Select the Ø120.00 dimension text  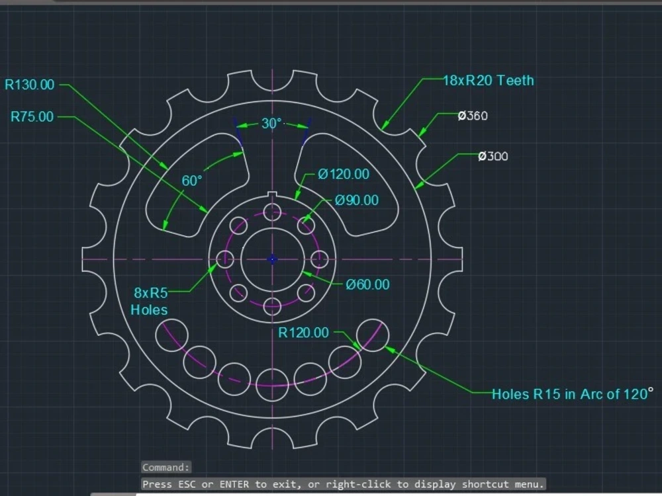tap(344, 174)
